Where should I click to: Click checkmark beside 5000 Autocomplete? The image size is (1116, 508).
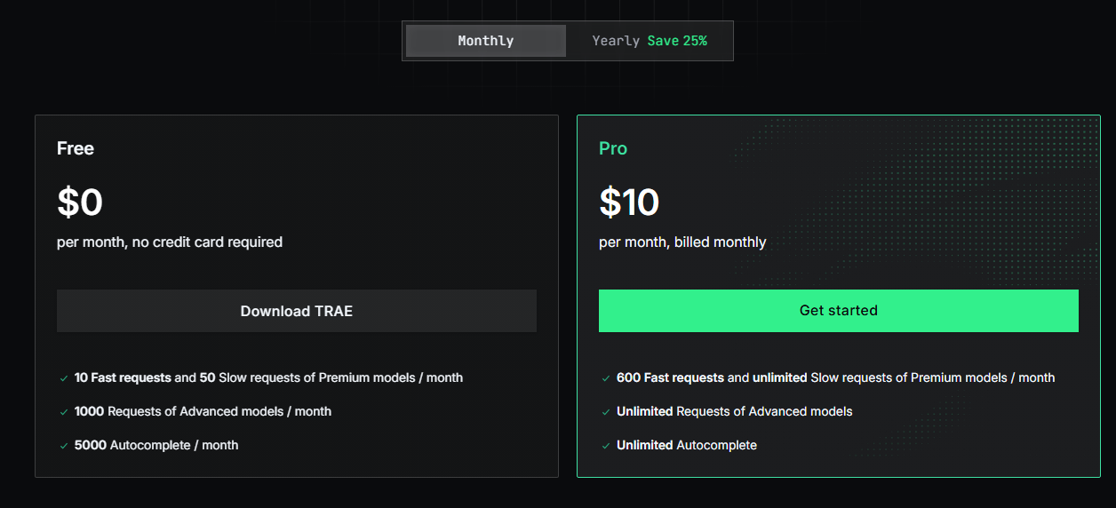point(64,446)
